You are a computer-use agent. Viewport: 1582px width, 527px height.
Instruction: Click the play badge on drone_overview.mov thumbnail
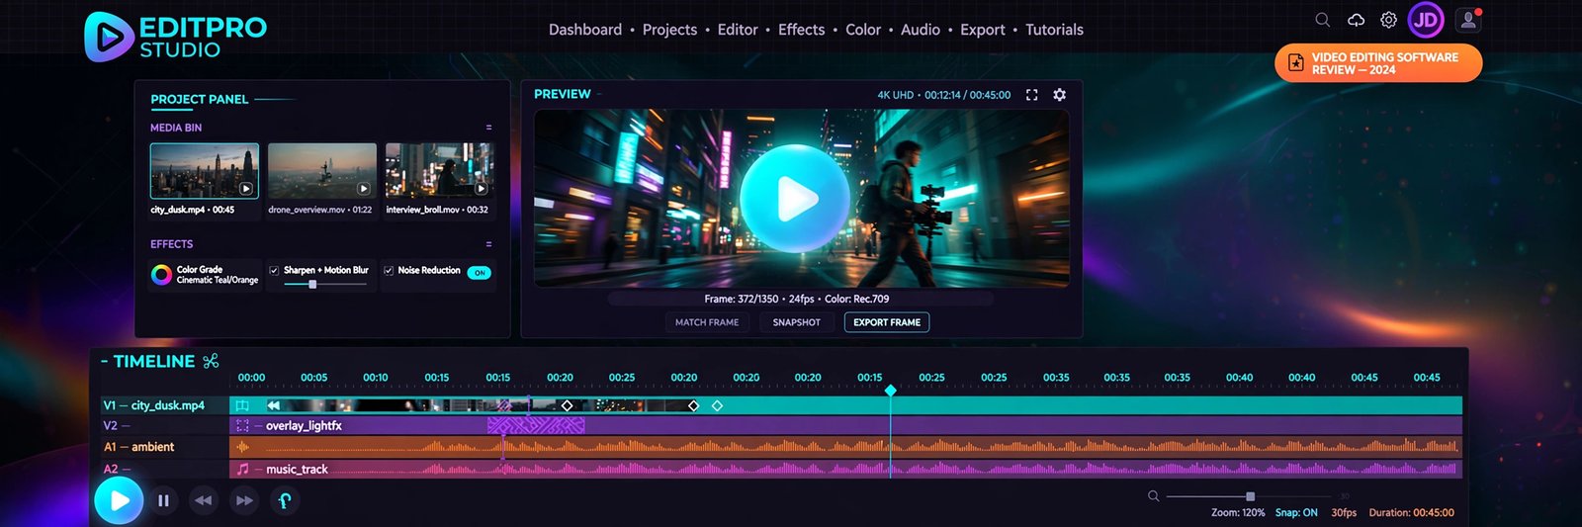[x=363, y=189]
